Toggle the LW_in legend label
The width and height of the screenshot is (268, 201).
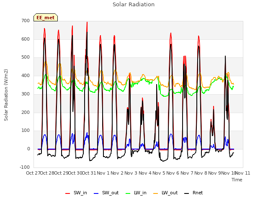[140, 193]
